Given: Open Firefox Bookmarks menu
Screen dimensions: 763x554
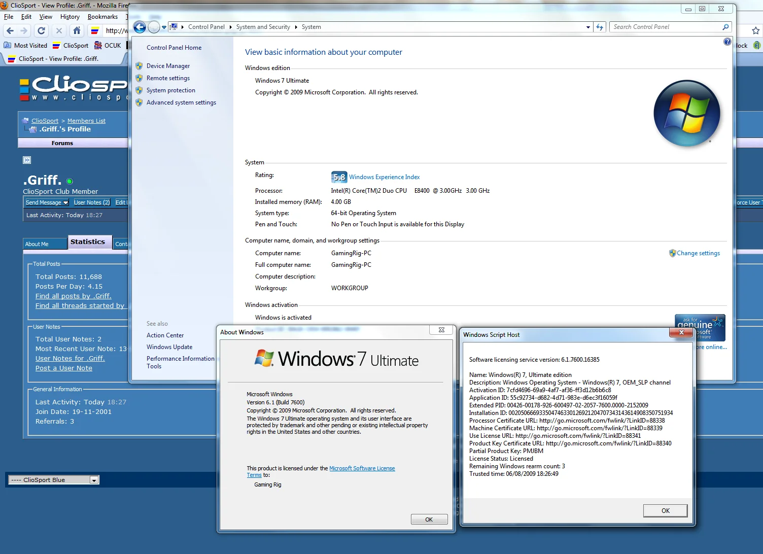Looking at the screenshot, I should click(102, 17).
